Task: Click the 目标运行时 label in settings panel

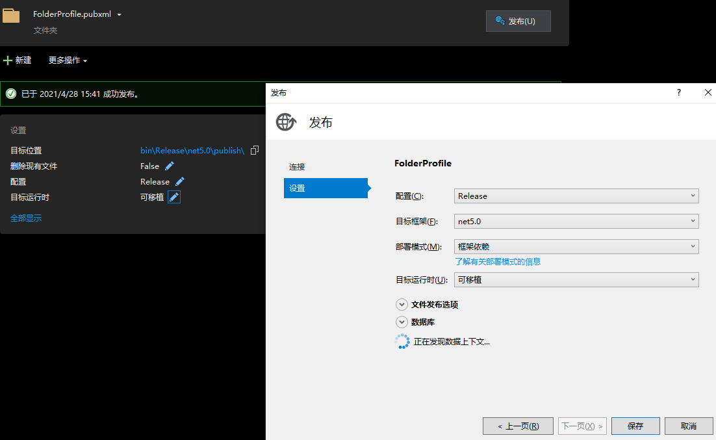Action: pos(30,197)
